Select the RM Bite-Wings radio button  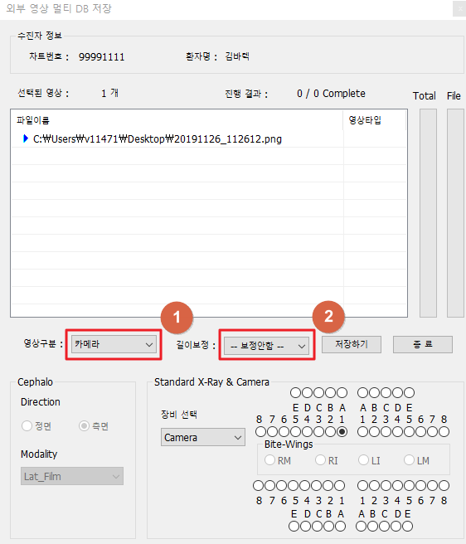tap(269, 460)
